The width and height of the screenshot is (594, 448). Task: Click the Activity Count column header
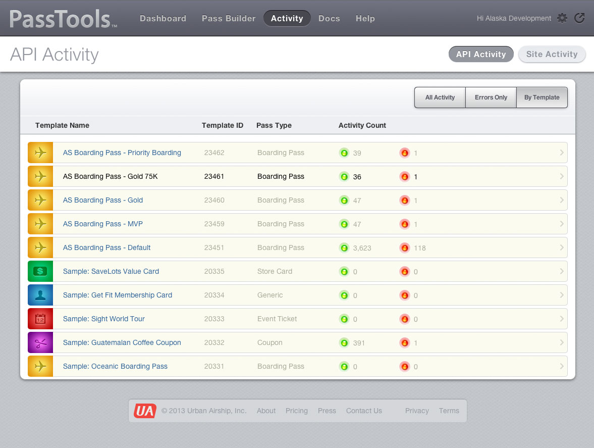point(362,125)
